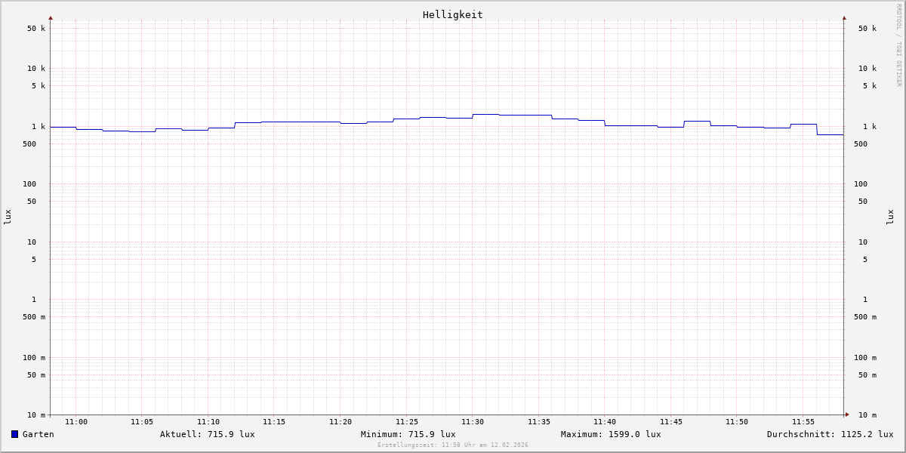Click the RRDTOOL / TOBI OETIKER watermark
This screenshot has height=453, width=906.
pos(898,45)
